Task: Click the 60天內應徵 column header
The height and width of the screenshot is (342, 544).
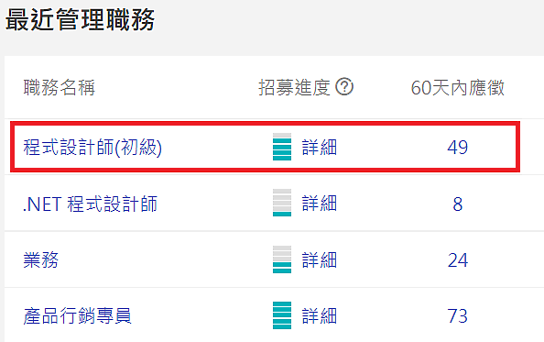Action: [x=458, y=87]
